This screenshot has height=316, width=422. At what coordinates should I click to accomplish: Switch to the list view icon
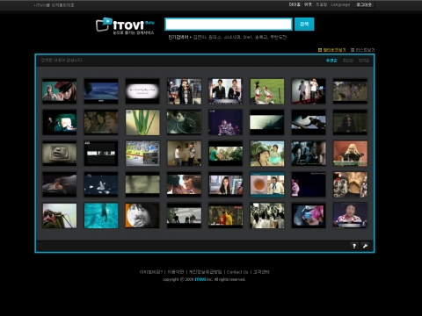click(362, 50)
